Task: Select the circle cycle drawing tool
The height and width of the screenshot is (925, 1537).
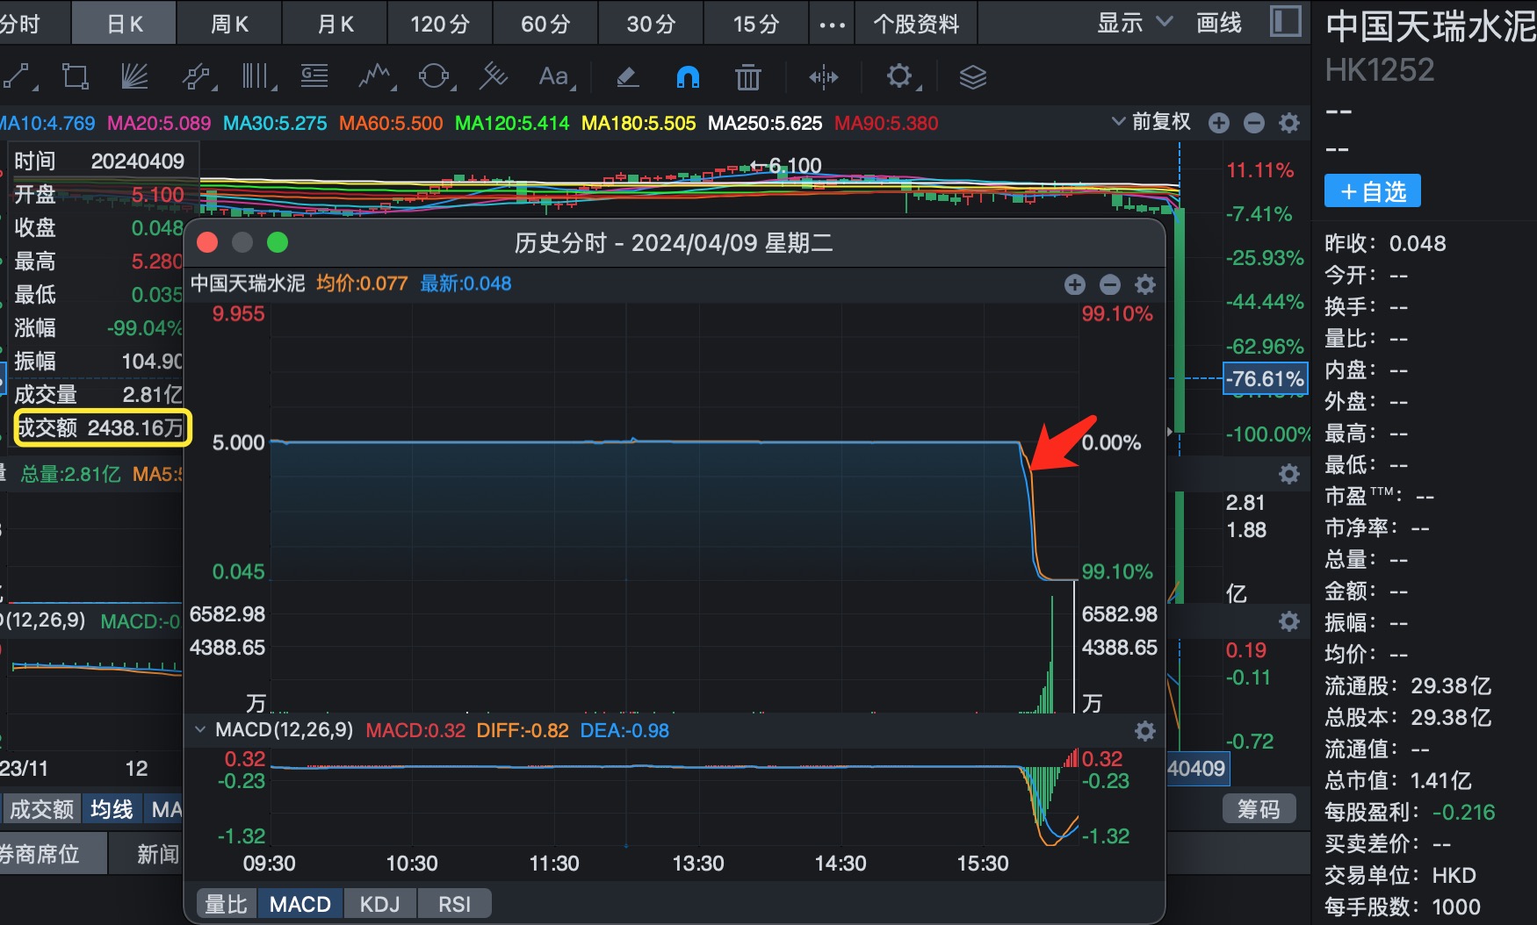Action: (435, 77)
